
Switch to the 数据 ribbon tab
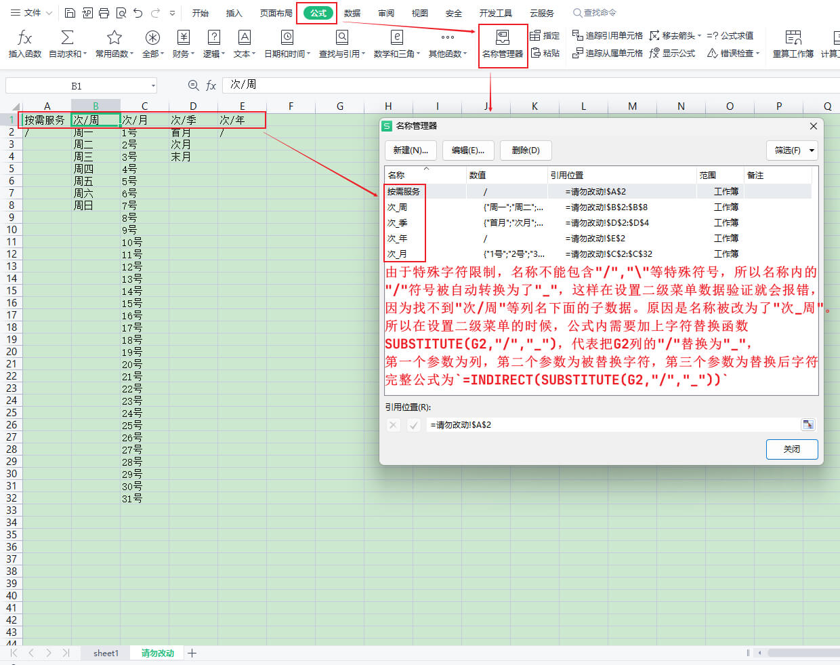tap(351, 12)
